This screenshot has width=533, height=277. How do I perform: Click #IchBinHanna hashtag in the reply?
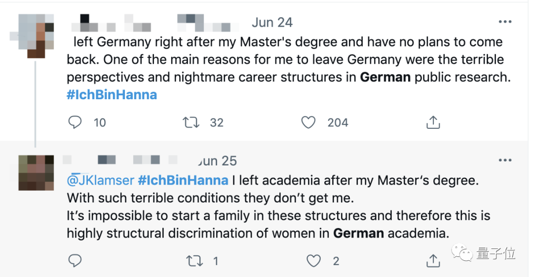(183, 180)
